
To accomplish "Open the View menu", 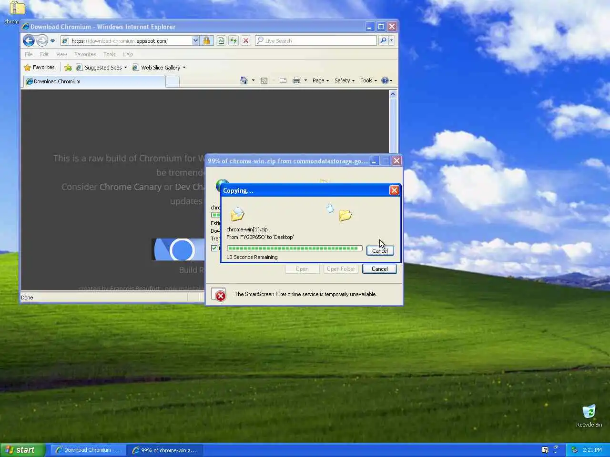I will tap(61, 54).
